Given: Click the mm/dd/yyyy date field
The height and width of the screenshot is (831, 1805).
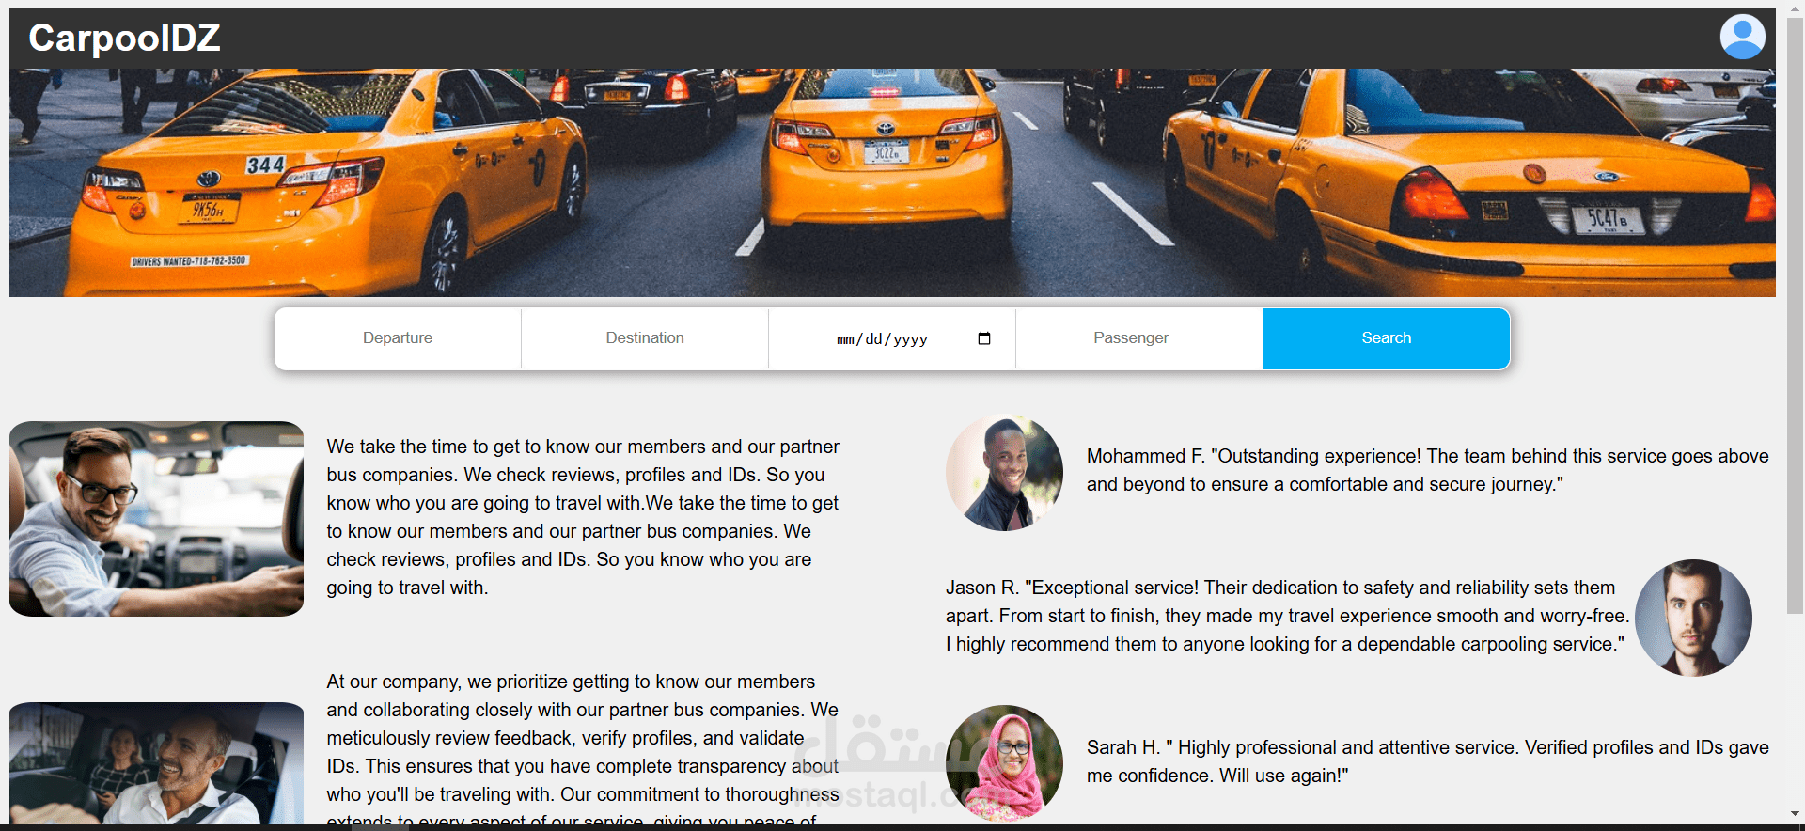Looking at the screenshot, I should [892, 338].
